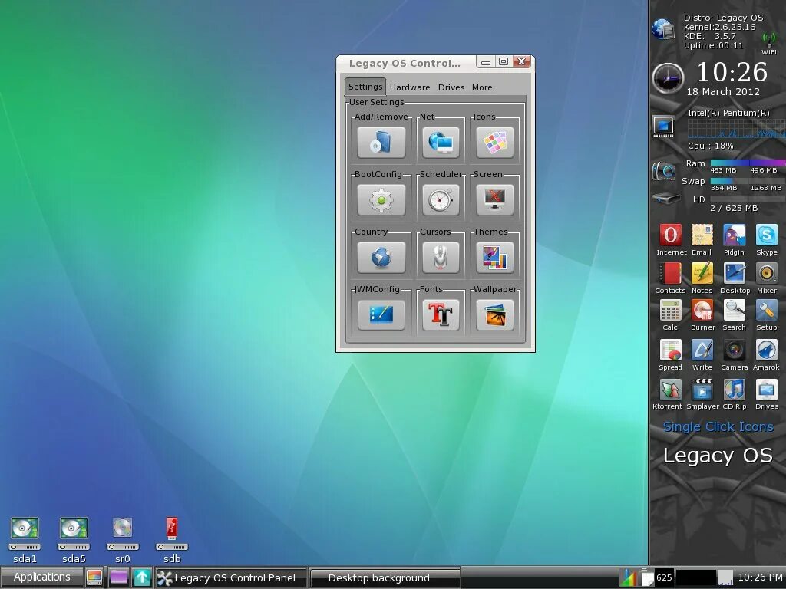
Task: Launch the Spread spreadsheet icon
Action: 670,350
